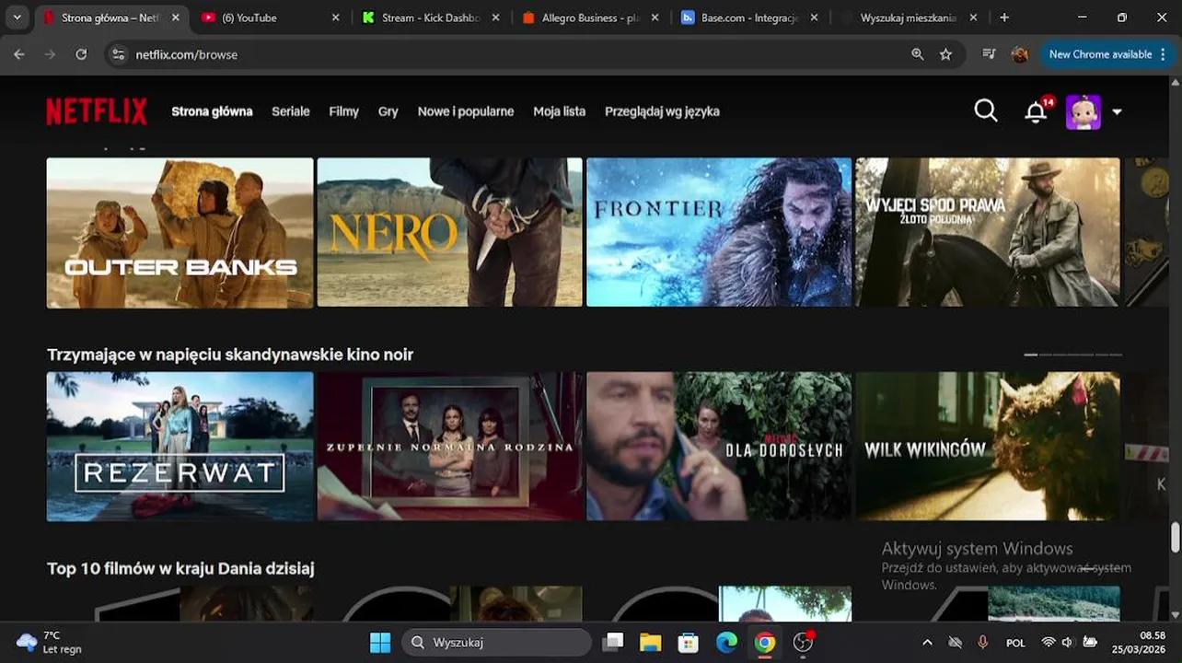Open the Seriale section
This screenshot has width=1182, height=663.
coord(291,111)
